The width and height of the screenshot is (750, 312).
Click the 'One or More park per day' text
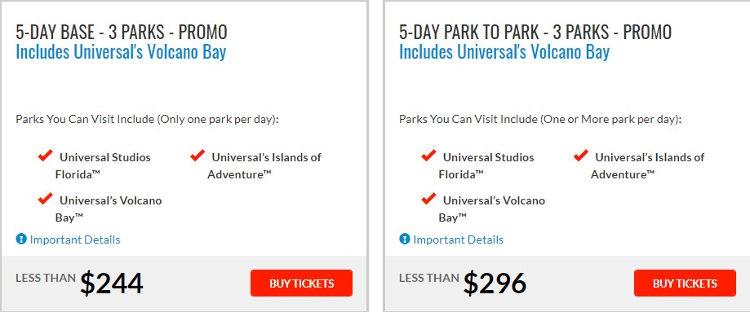(610, 120)
